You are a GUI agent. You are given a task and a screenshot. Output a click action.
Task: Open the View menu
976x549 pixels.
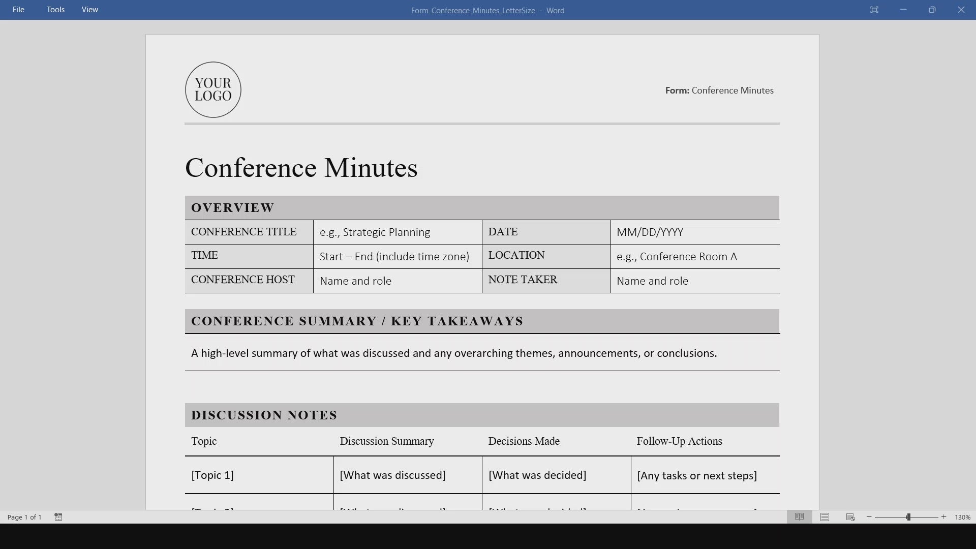point(90,10)
